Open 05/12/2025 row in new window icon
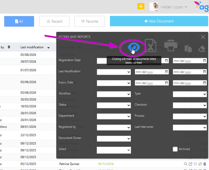 (191, 164)
